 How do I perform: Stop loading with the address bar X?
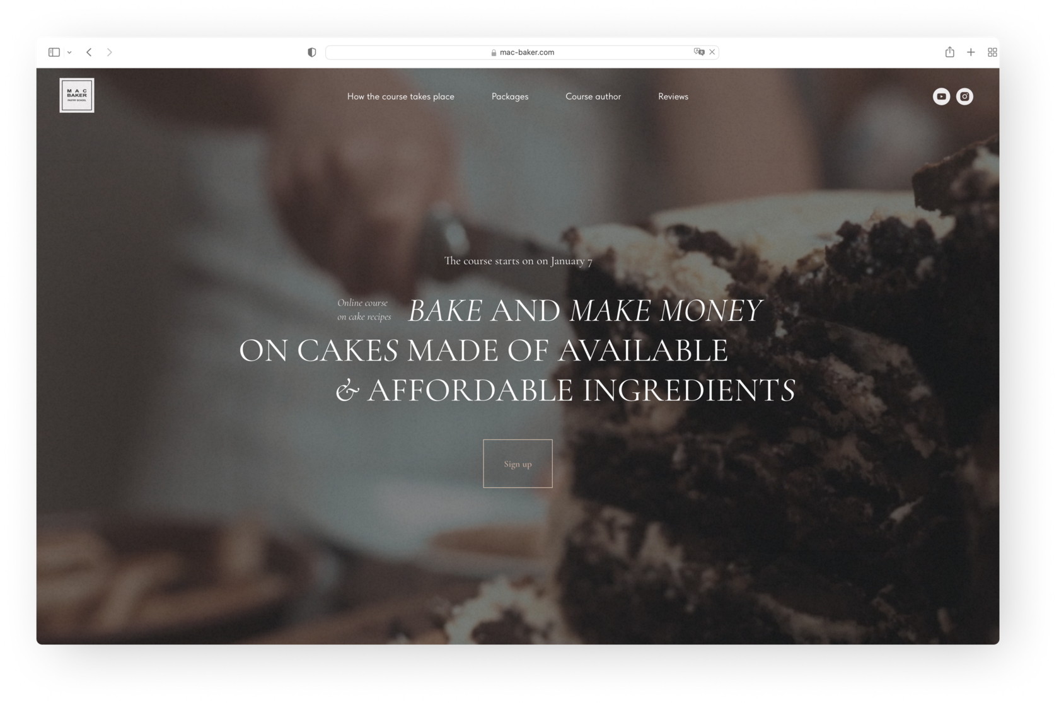click(x=712, y=52)
